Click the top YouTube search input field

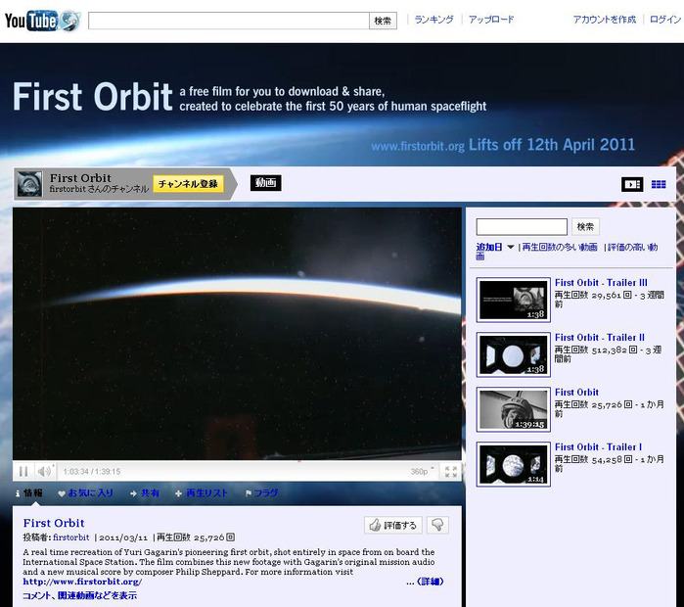[x=229, y=21]
